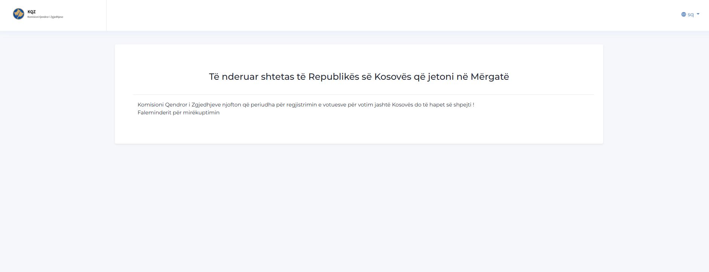This screenshot has height=272, width=709.
Task: Click the word "Mërgatë" in the heading
Action: click(x=490, y=77)
